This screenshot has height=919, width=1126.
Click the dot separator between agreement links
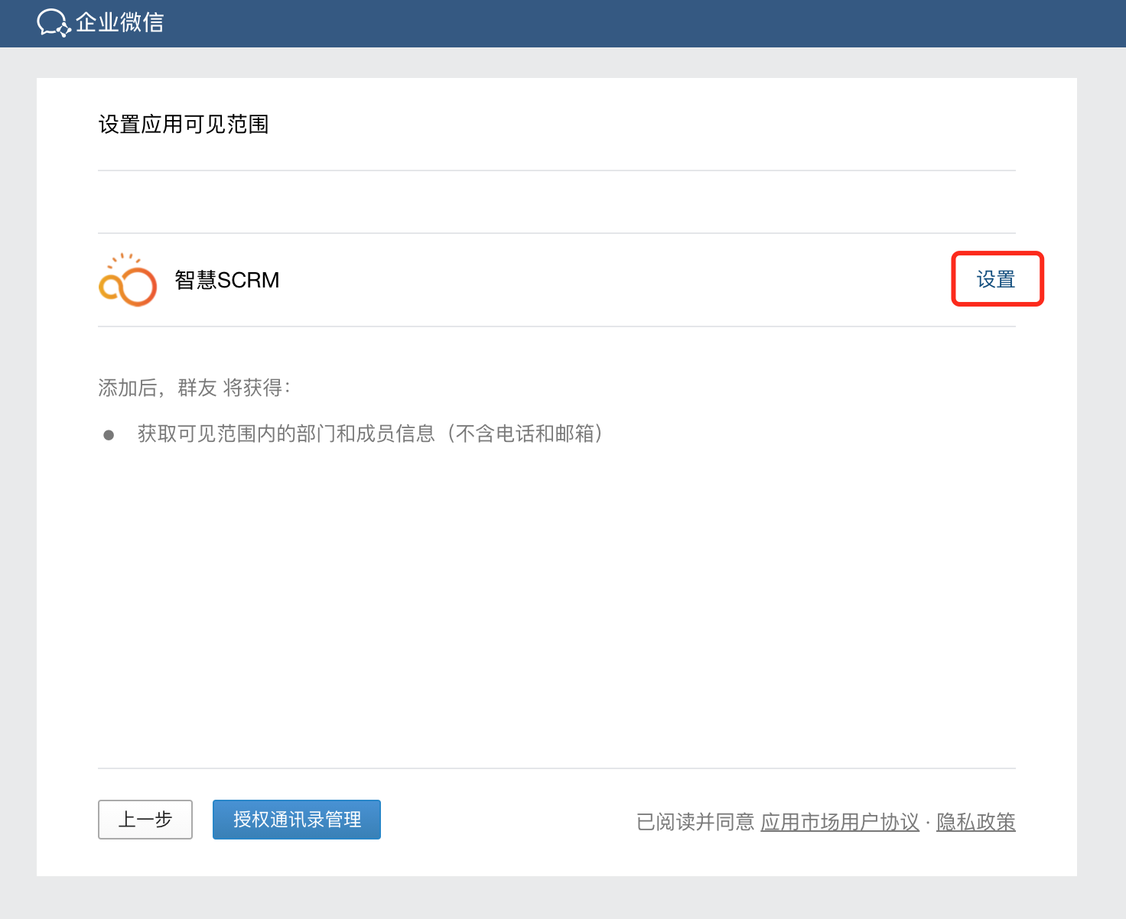pyautogui.click(x=928, y=823)
